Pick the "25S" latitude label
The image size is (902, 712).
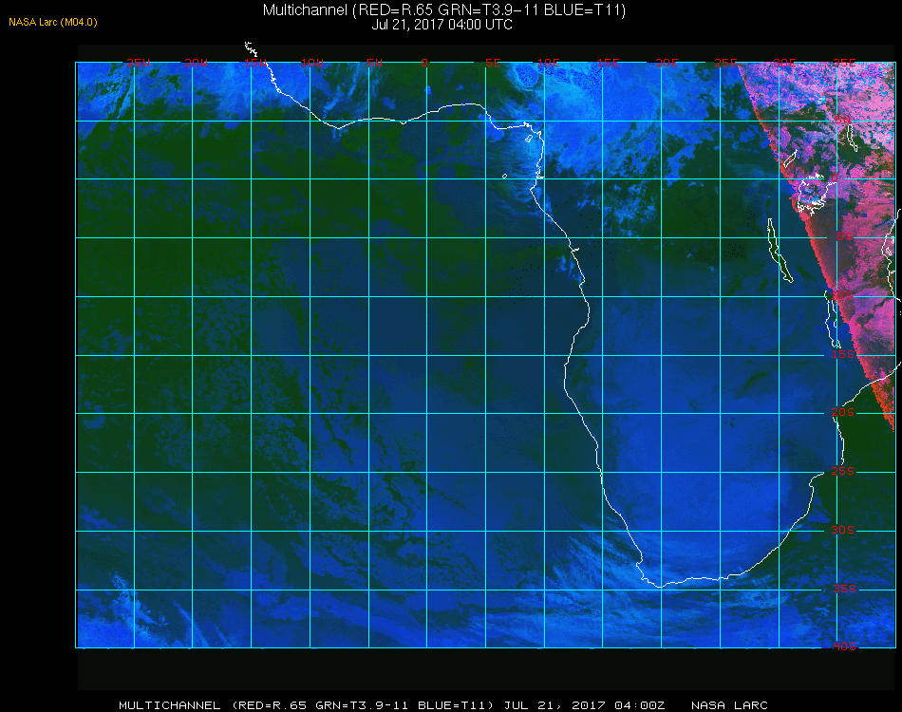(843, 471)
